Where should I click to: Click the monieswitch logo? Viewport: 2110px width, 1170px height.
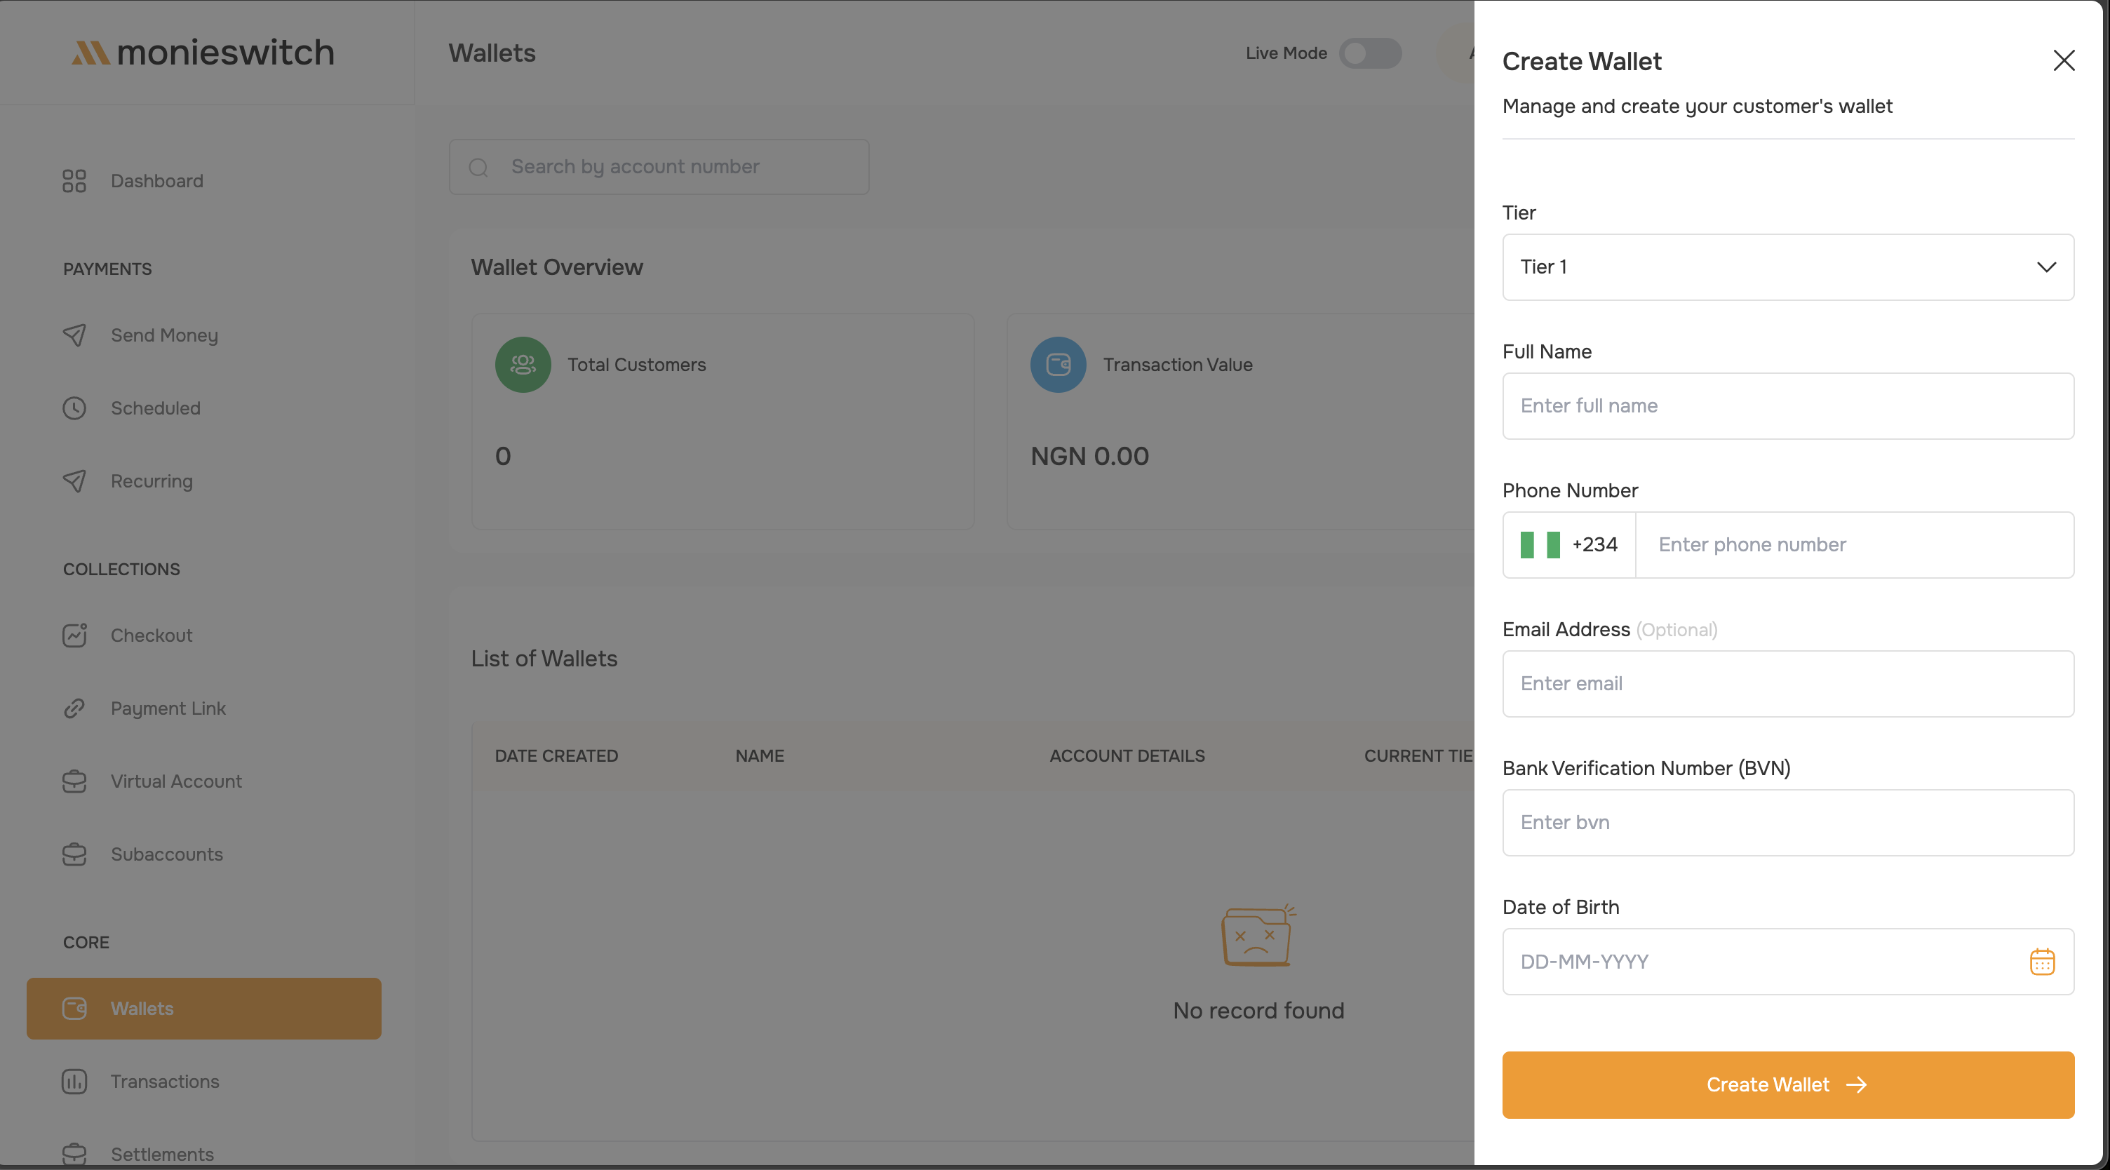point(203,53)
